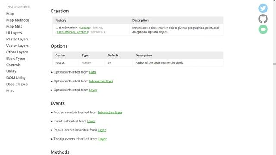Click the Number type cell
This screenshot has width=276, height=155.
coord(92,63)
